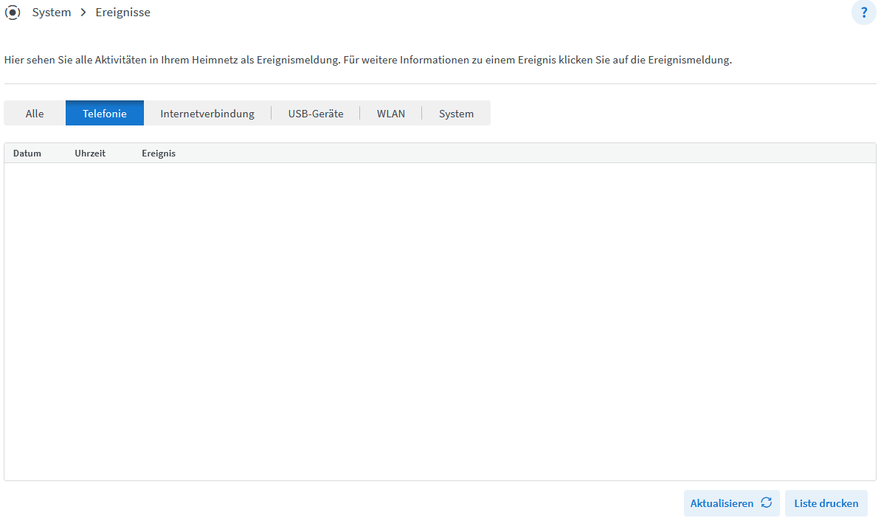Click the Uhrzeit column header
Image resolution: width=881 pixels, height=521 pixels.
90,153
